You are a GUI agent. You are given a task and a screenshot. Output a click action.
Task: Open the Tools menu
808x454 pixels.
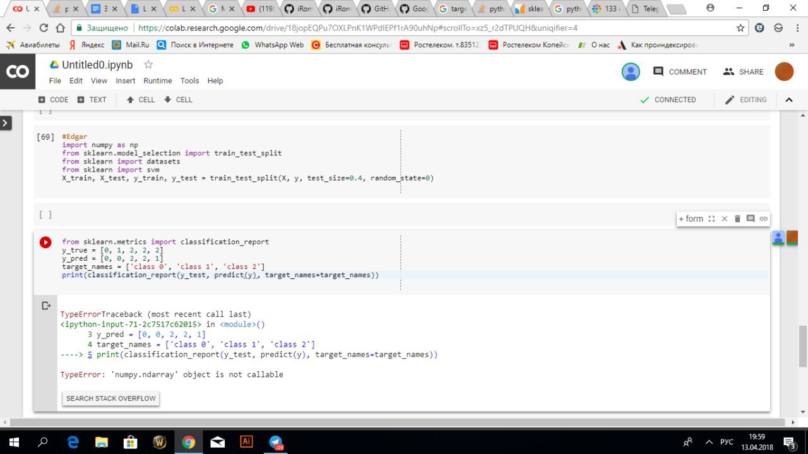tap(189, 81)
